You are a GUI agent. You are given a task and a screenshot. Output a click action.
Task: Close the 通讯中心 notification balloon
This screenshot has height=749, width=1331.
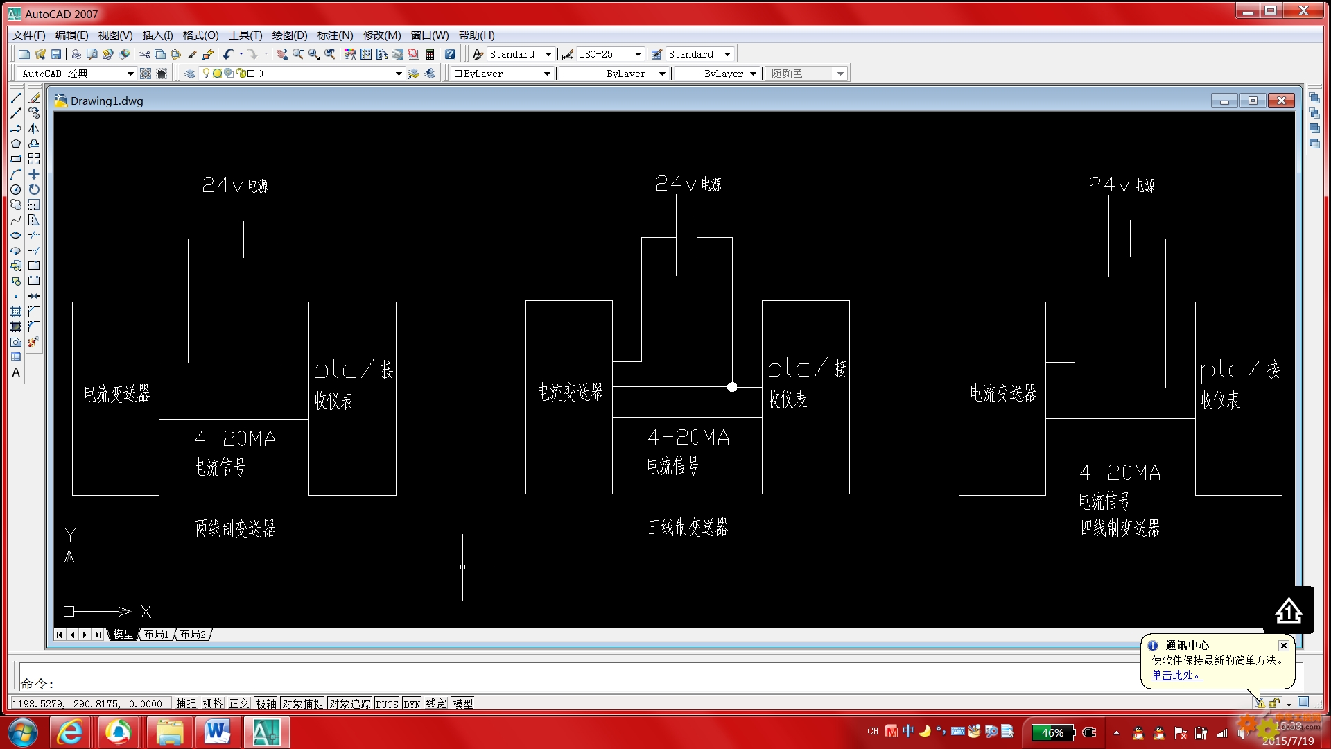(1284, 646)
